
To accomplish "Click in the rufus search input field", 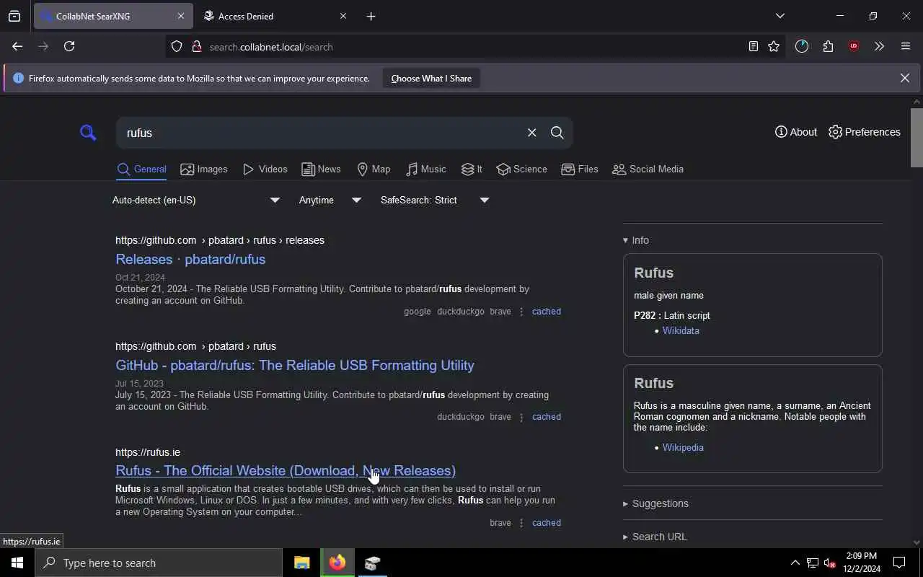I will (x=321, y=133).
